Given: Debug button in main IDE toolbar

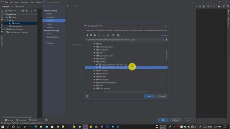Looking at the screenshot, I should [200, 6].
